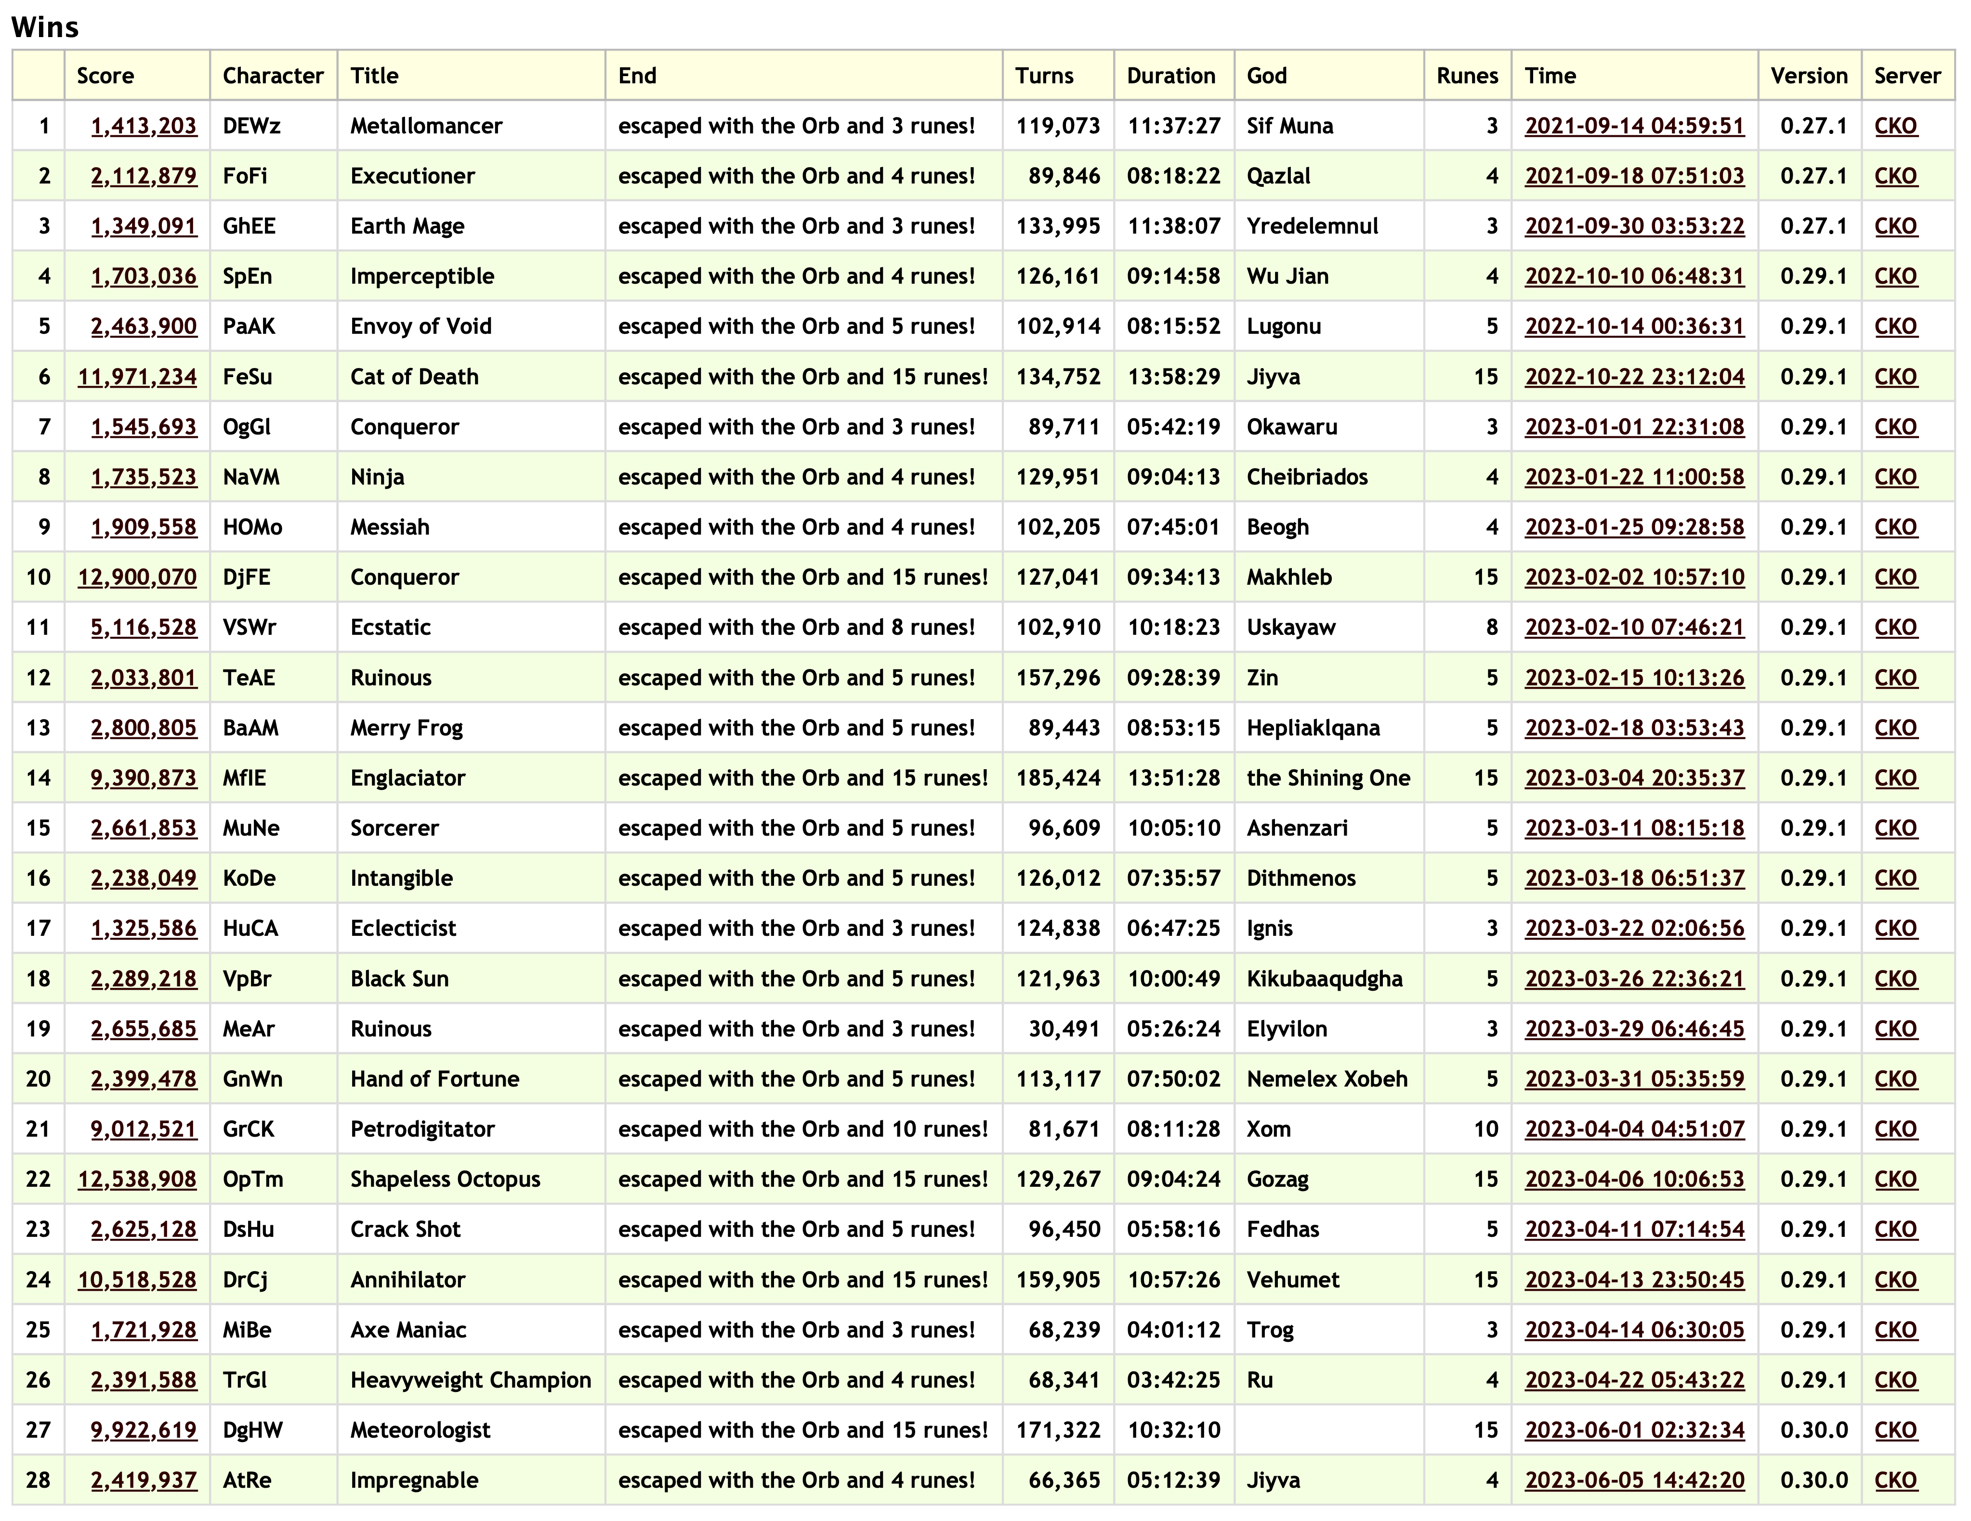This screenshot has height=1521, width=1971.
Task: Open the time link 2023-04-14 06:30:05
Action: [1634, 1330]
